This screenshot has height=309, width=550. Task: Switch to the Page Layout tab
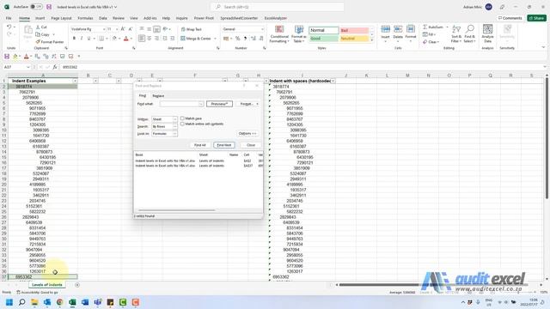point(61,18)
